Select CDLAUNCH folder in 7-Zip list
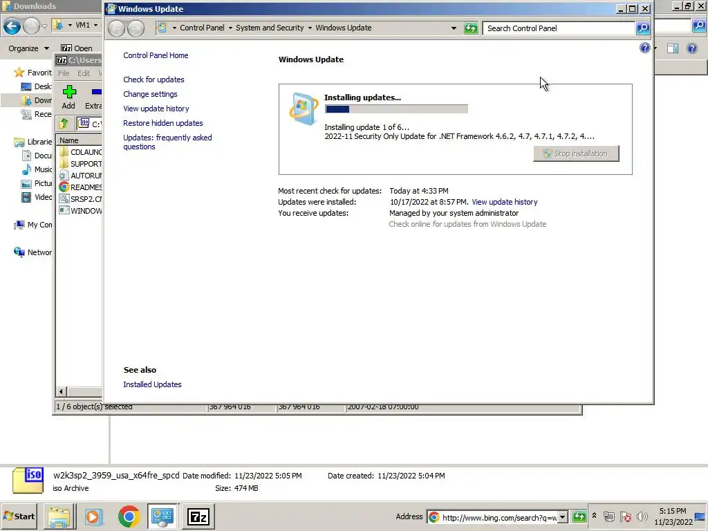This screenshot has width=708, height=531. (80, 152)
